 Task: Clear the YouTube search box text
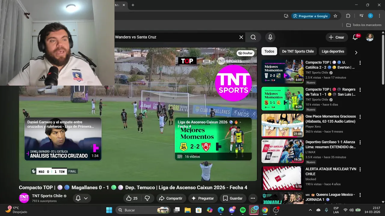coord(241,37)
